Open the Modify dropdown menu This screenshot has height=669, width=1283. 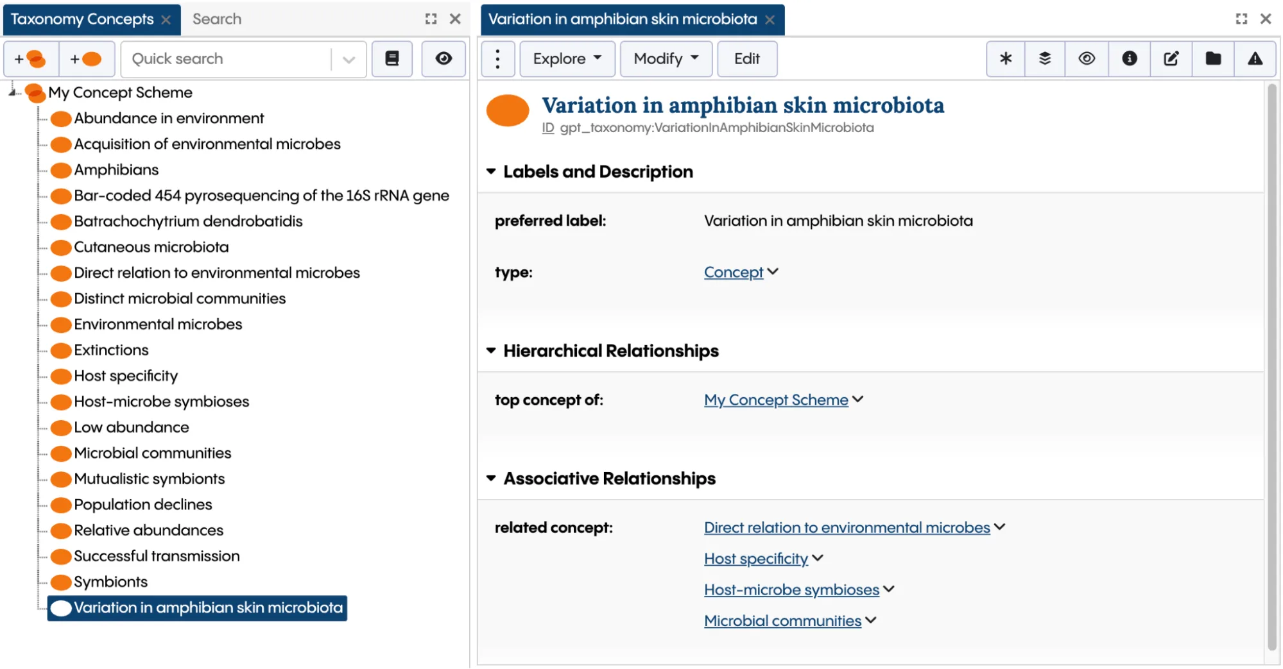click(x=666, y=59)
